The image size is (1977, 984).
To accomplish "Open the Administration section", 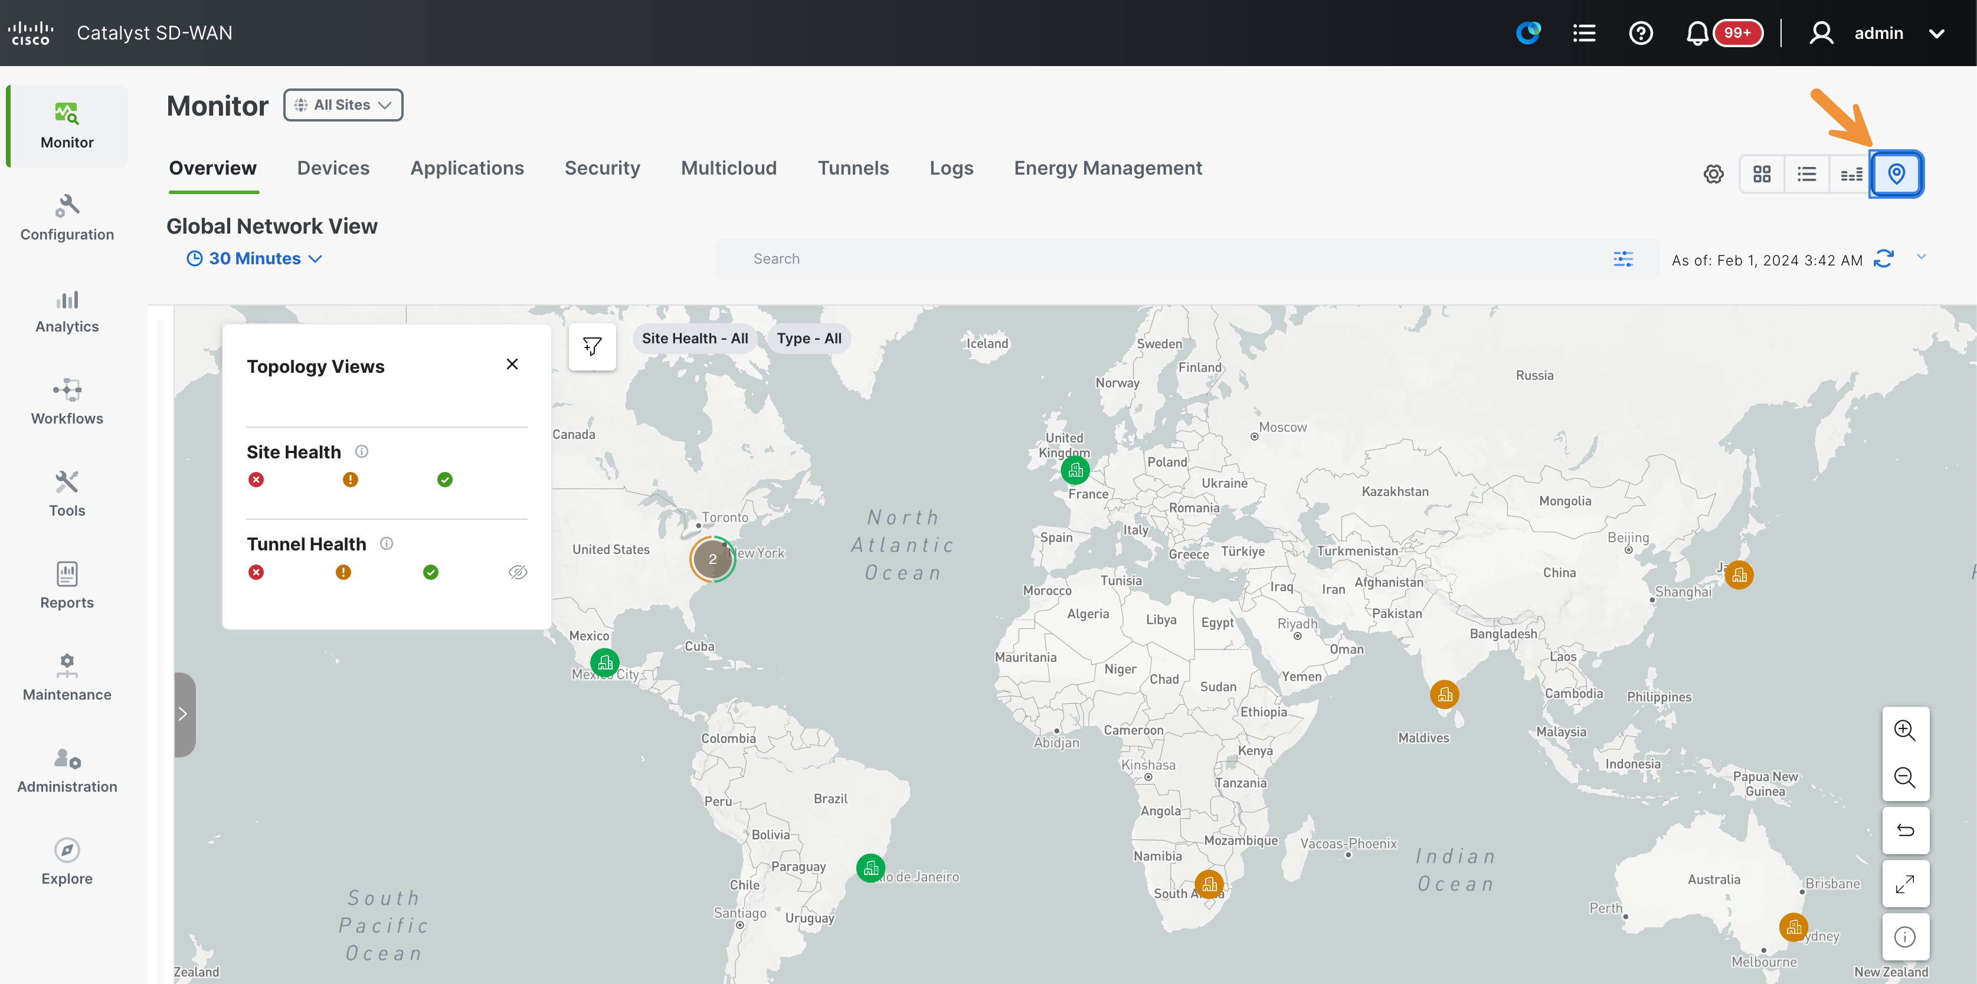I will click(67, 770).
